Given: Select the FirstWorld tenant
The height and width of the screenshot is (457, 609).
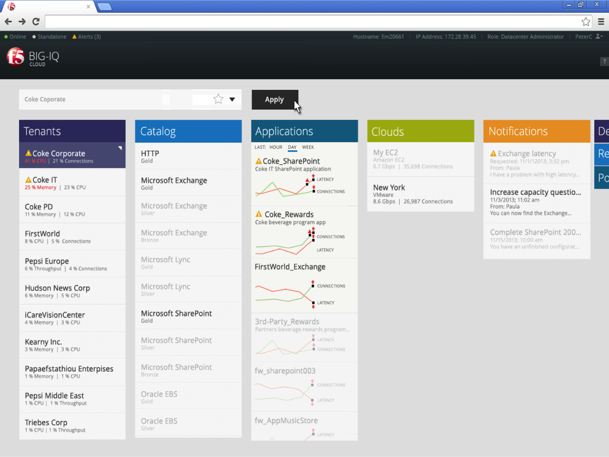Looking at the screenshot, I should coord(72,237).
